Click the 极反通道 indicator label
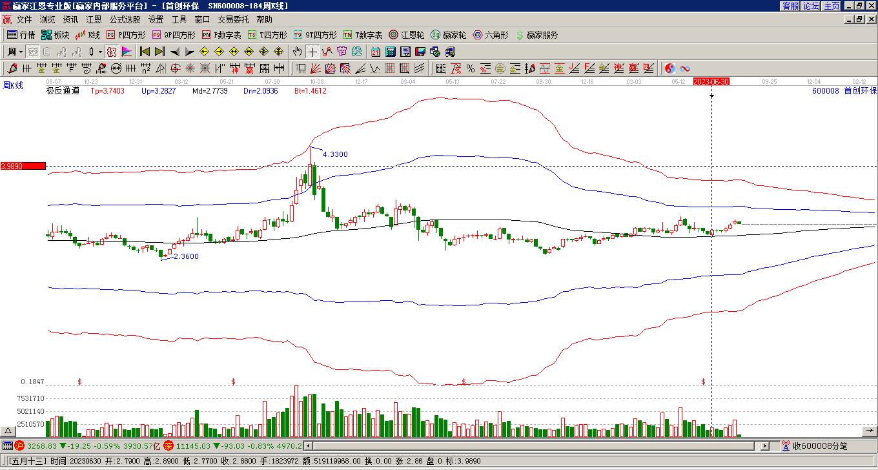Screen dimensions: 878x470 coord(63,91)
